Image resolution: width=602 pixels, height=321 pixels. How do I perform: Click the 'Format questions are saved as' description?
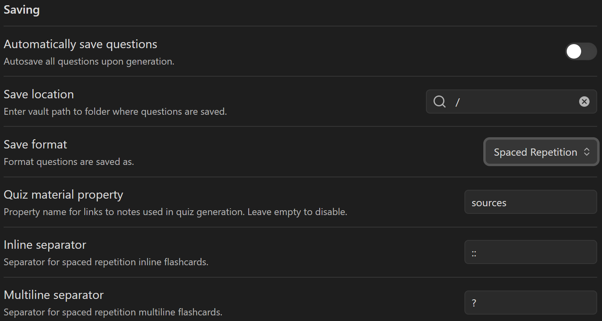coord(69,162)
